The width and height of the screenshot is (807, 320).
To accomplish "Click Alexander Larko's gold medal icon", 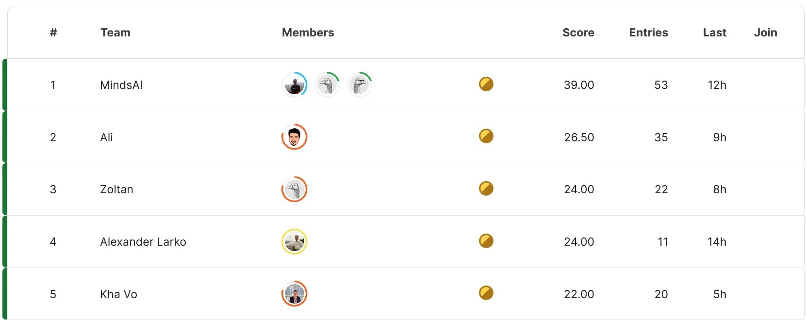I will pyautogui.click(x=486, y=241).
